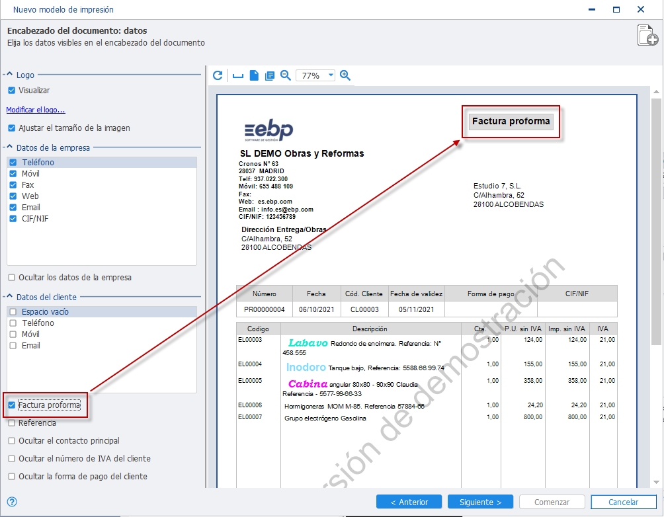Open the Modificar el logo link
664x517 pixels.
click(36, 110)
